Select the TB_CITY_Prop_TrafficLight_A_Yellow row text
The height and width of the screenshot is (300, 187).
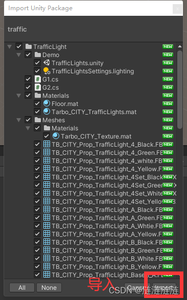[x=107, y=234]
